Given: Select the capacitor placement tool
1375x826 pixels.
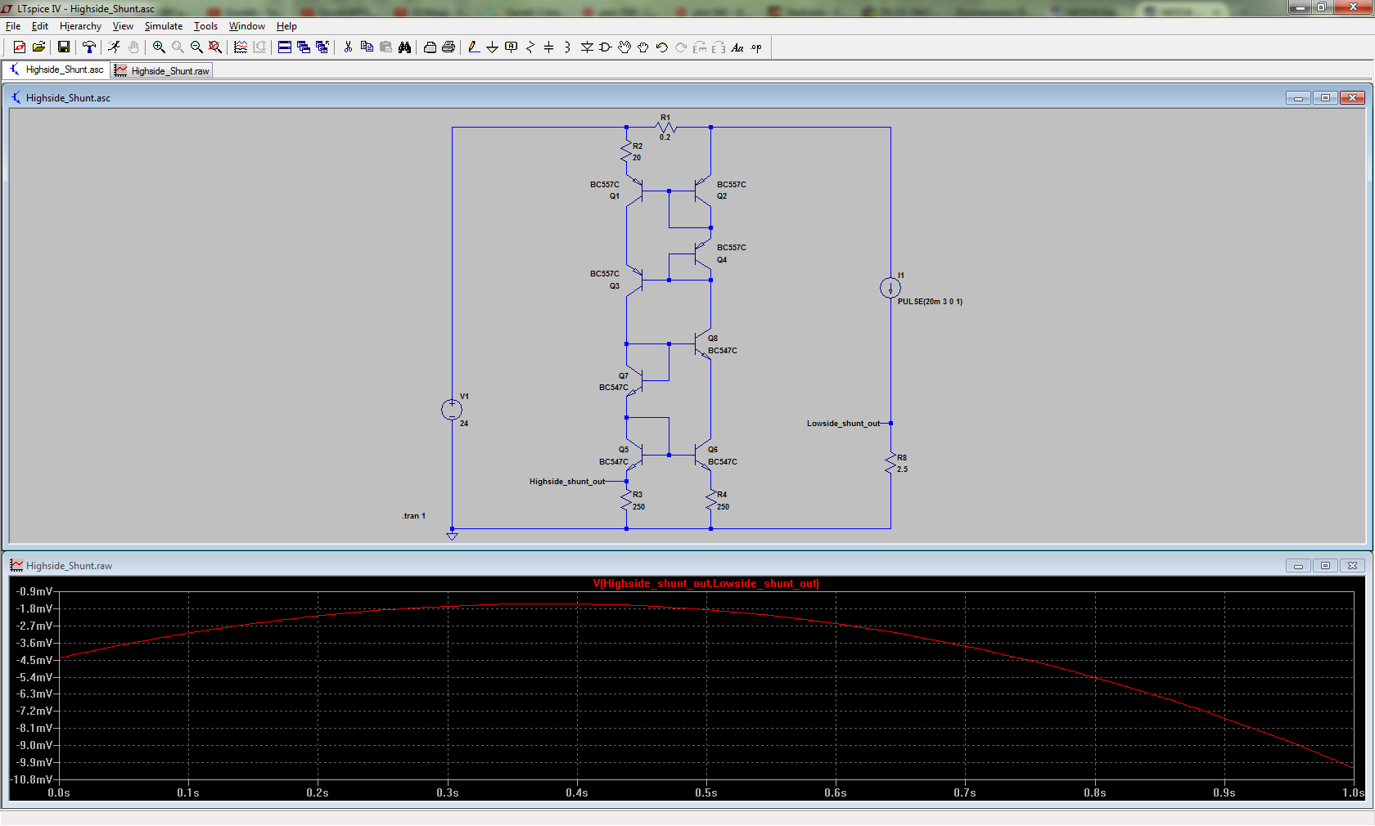Looking at the screenshot, I should coord(548,47).
